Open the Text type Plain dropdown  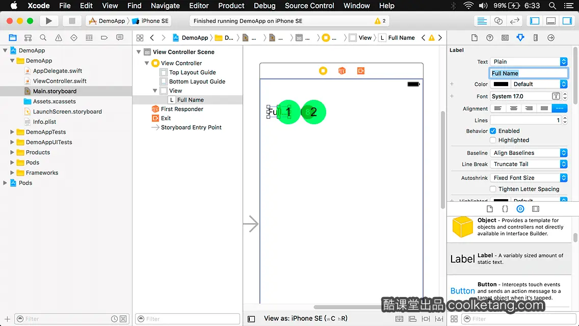point(529,62)
